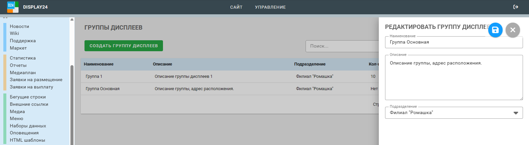529x145 pixels.
Task: Click the Наименование input field
Action: [x=454, y=42]
